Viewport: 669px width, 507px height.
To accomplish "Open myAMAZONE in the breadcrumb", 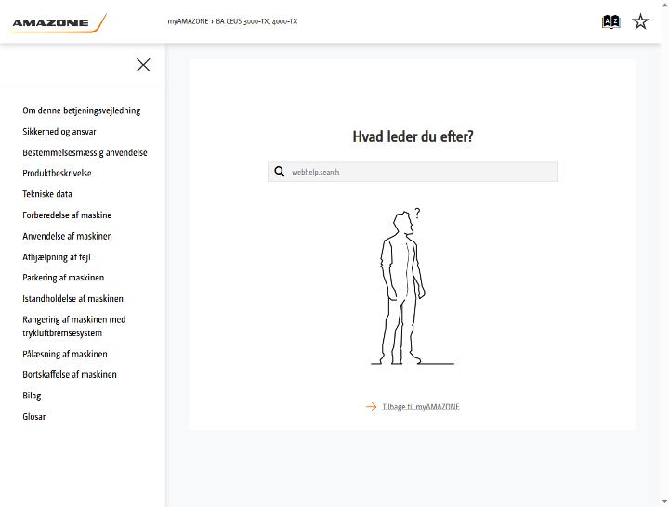I will pos(188,21).
